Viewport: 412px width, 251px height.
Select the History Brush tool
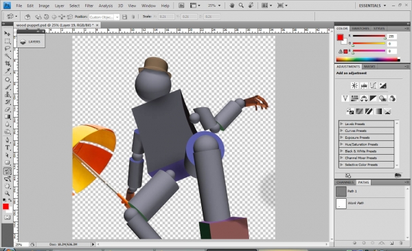tap(7, 102)
